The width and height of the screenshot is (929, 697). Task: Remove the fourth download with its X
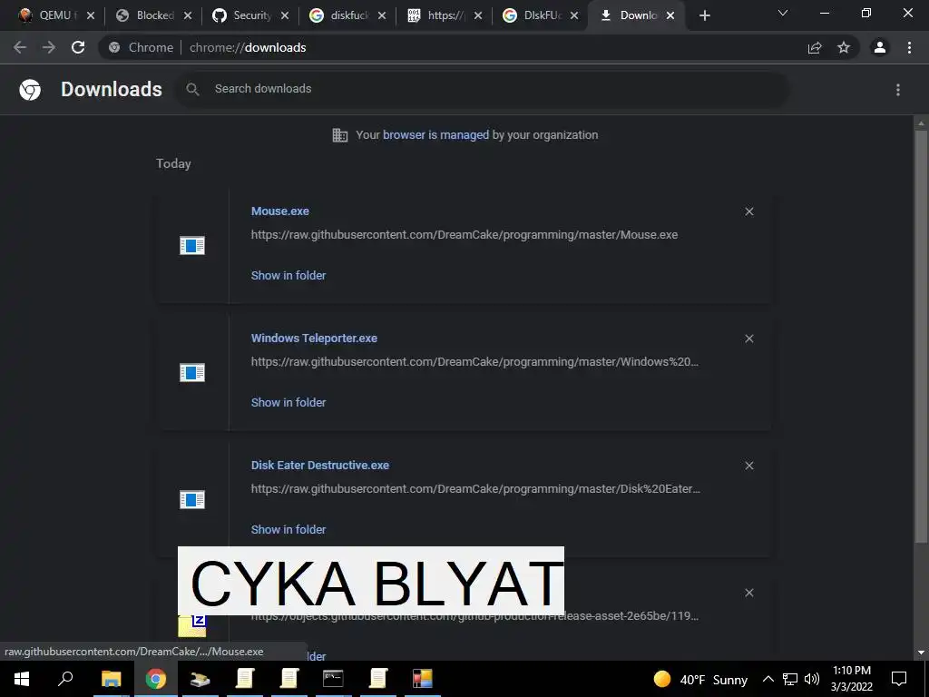[748, 593]
